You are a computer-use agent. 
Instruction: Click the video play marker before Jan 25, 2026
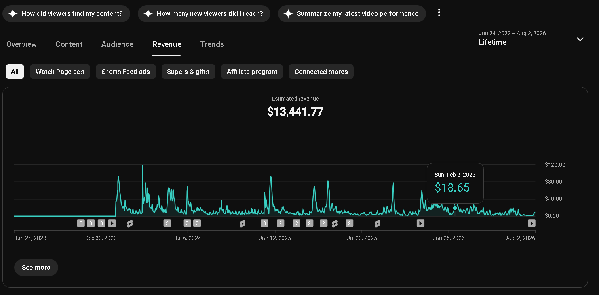[x=420, y=223]
